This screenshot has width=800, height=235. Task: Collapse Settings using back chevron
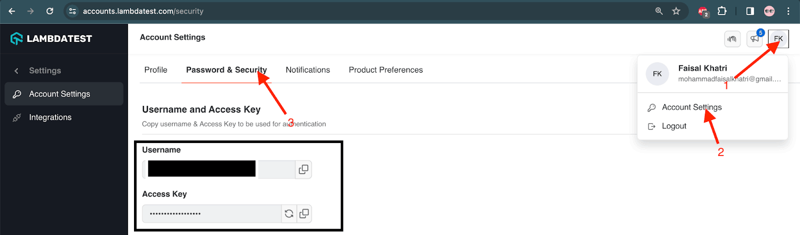click(x=16, y=71)
